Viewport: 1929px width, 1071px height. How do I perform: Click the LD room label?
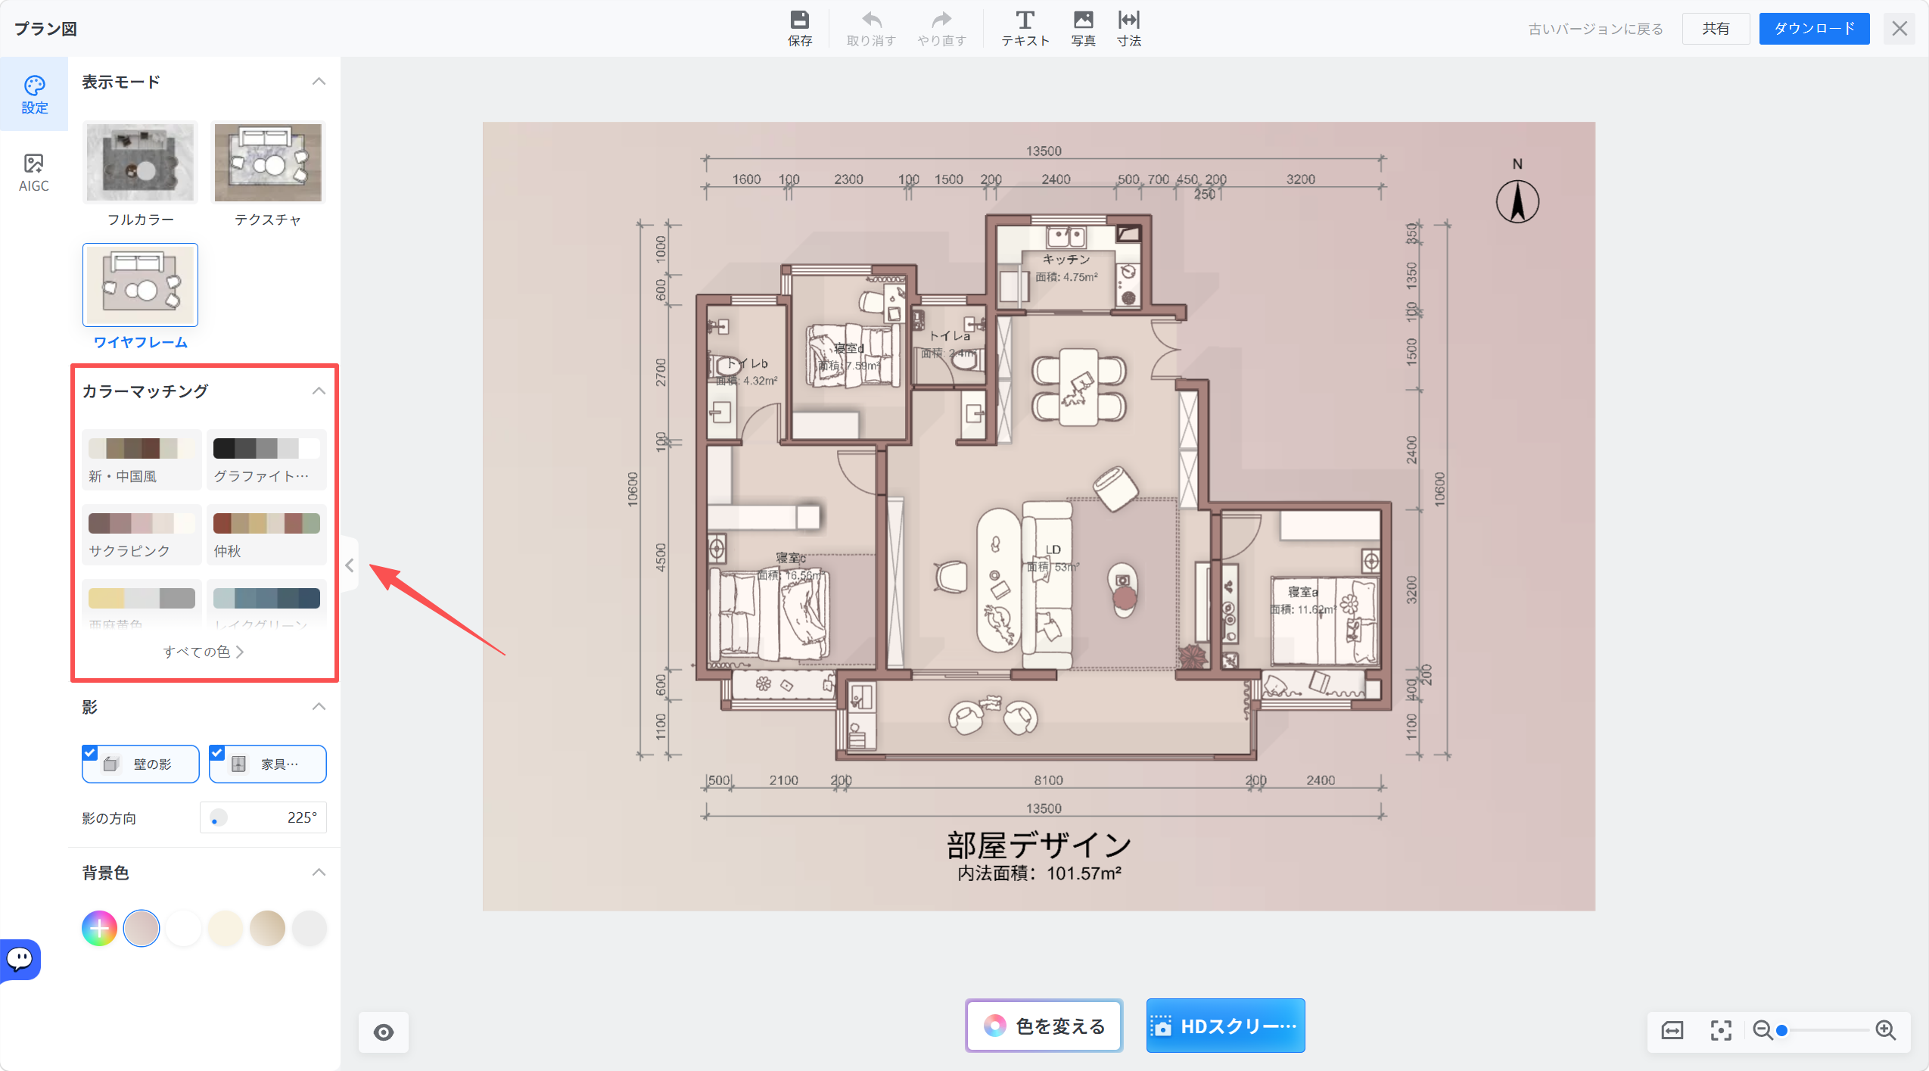point(1053,549)
